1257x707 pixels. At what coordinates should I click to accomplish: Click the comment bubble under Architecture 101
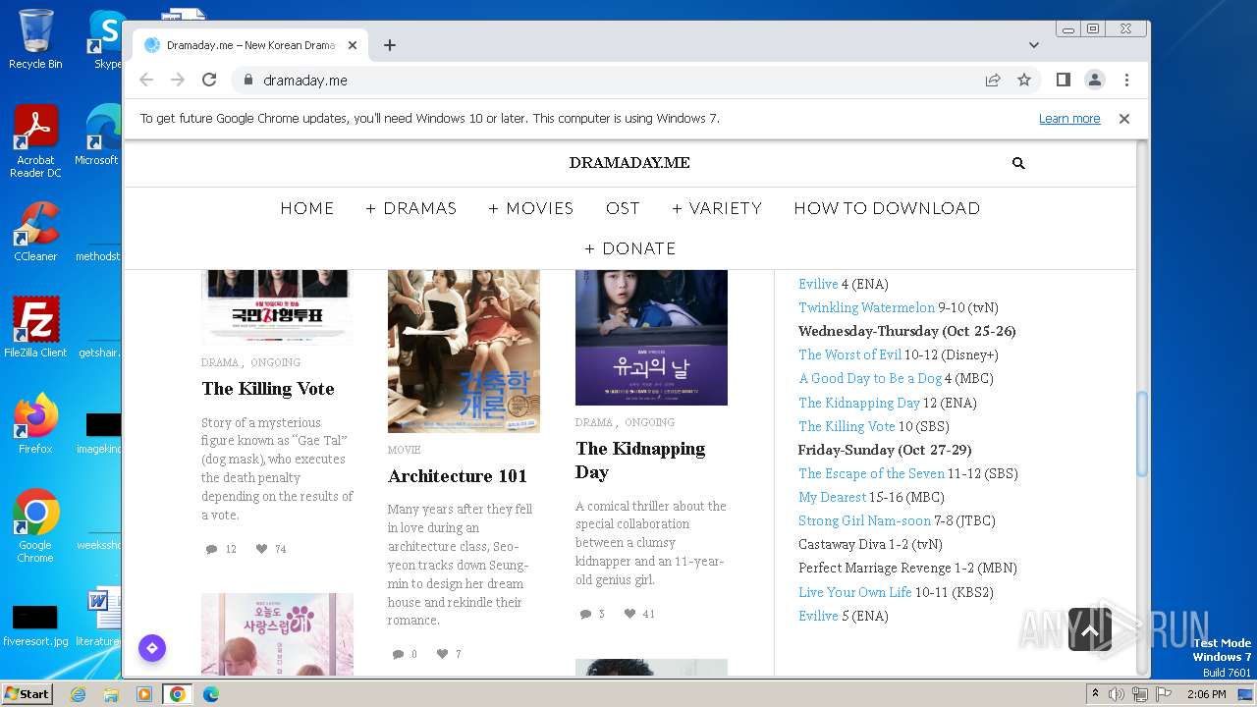[398, 654]
